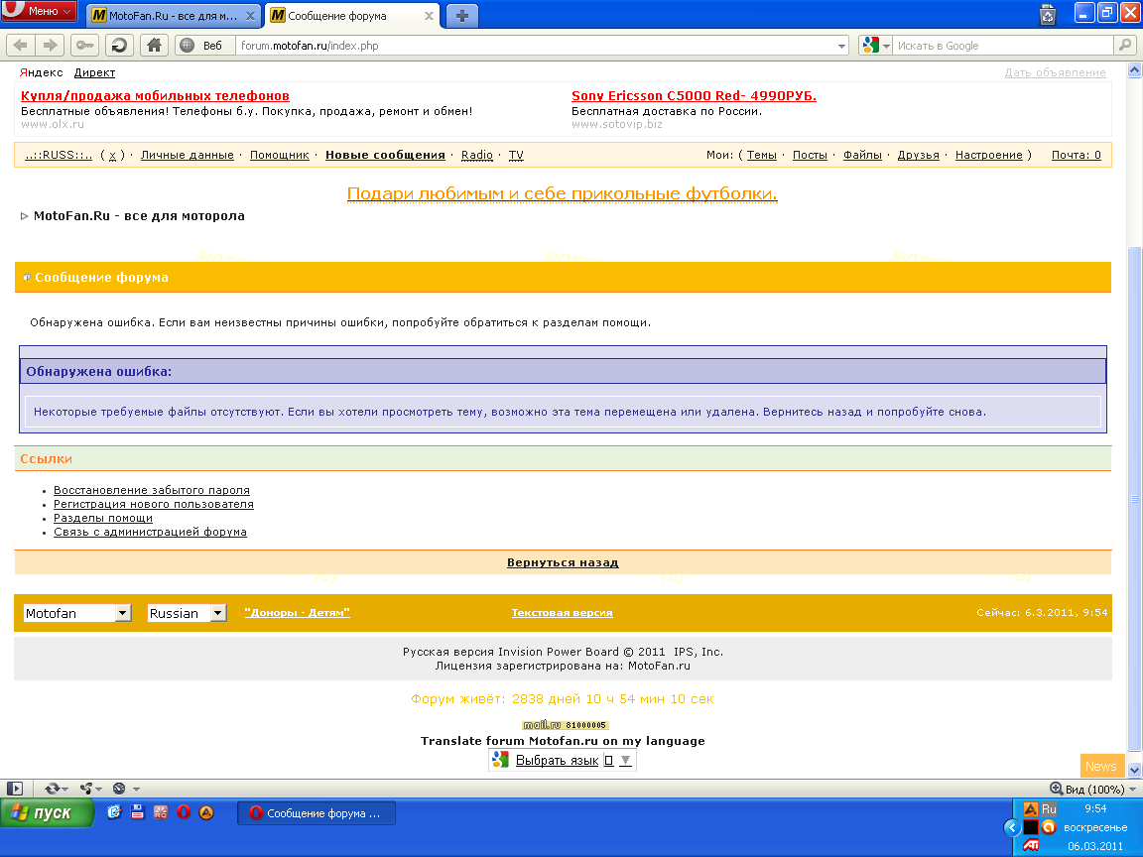Screen dimensions: 1143x857
Task: Open Разделы помощи
Action: click(103, 518)
